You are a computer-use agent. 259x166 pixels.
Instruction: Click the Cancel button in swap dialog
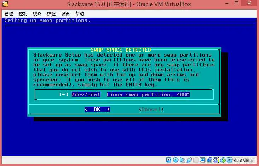coord(151,109)
